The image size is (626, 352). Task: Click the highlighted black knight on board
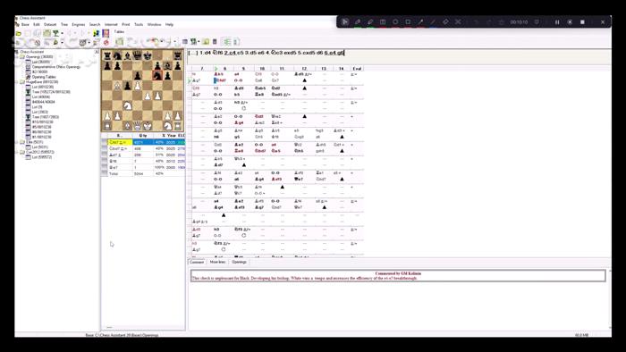click(x=157, y=75)
